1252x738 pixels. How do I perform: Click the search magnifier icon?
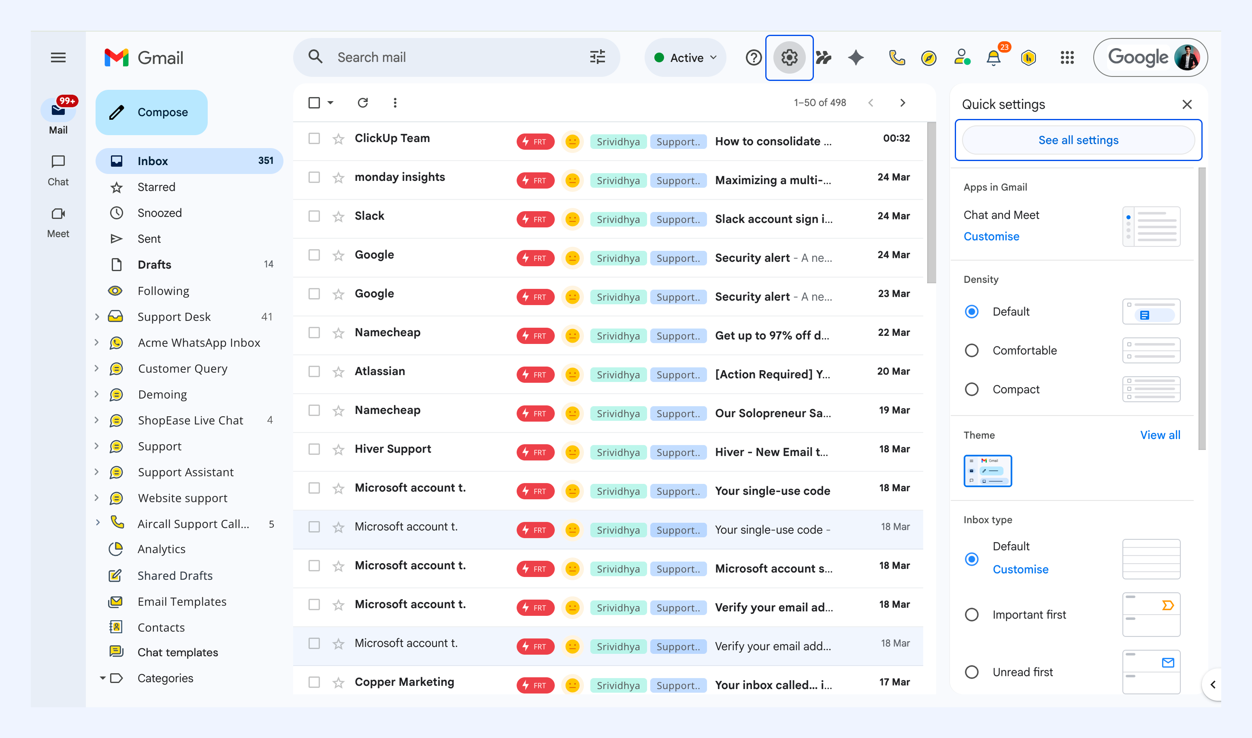coord(315,57)
